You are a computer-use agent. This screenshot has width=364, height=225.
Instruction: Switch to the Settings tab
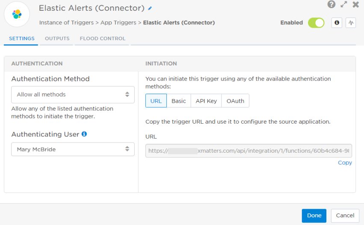coord(21,38)
